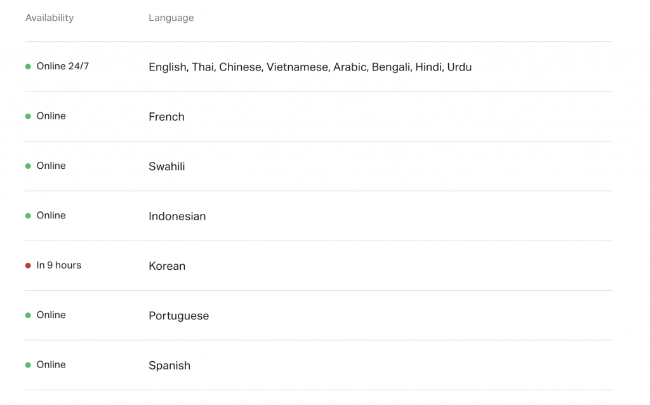
Task: Choose the English, Thai, Chinese languages entry
Action: point(310,67)
